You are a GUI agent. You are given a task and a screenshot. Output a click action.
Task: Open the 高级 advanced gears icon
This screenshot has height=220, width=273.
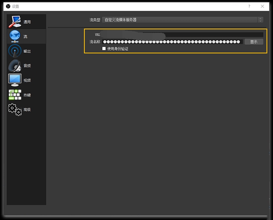(x=15, y=109)
